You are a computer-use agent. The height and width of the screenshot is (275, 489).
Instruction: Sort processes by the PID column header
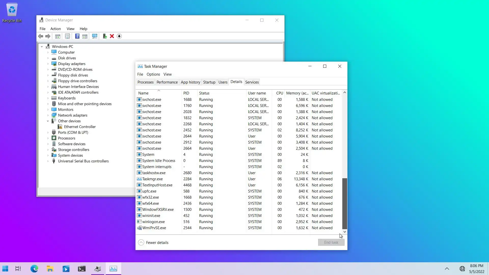pyautogui.click(x=186, y=93)
